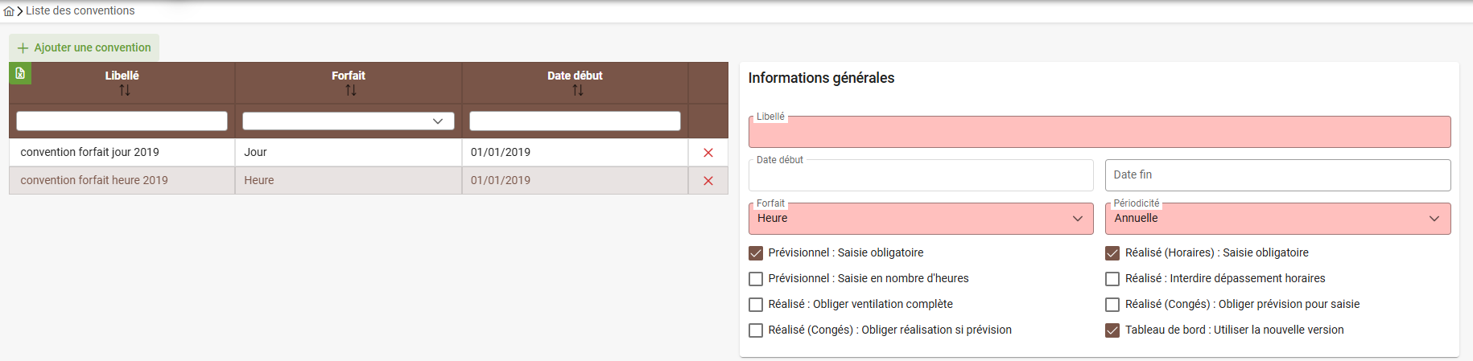Open the Forfait dropdown showing Heure
The image size is (1473, 361).
(920, 219)
